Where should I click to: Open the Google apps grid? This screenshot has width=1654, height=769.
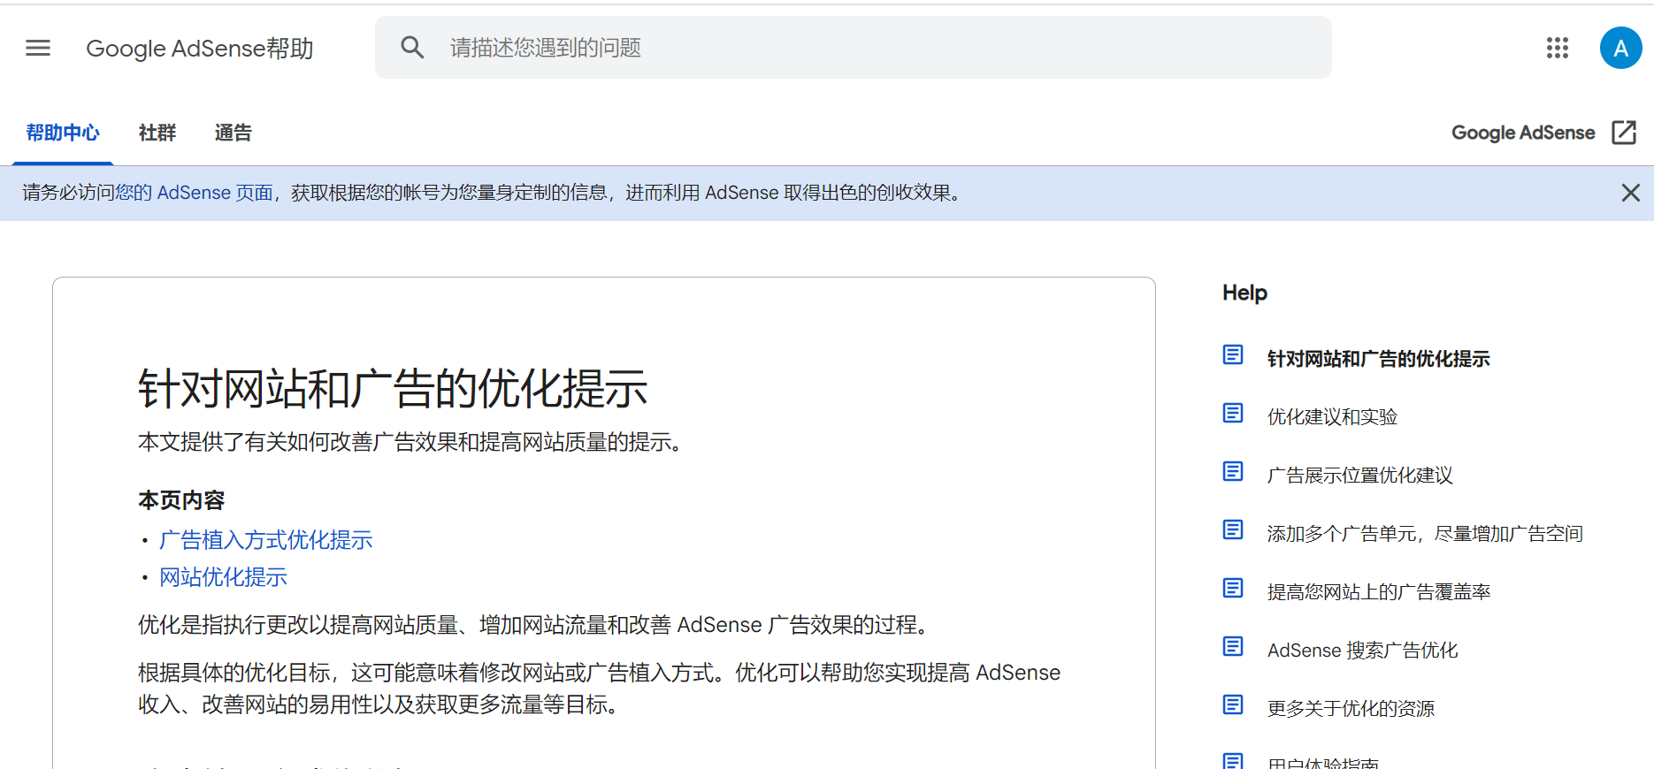(1558, 48)
